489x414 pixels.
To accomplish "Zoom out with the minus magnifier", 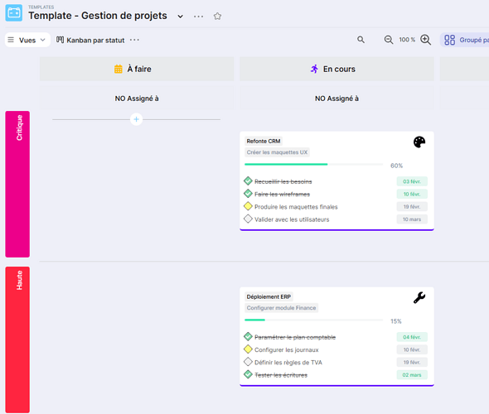I will tap(389, 40).
